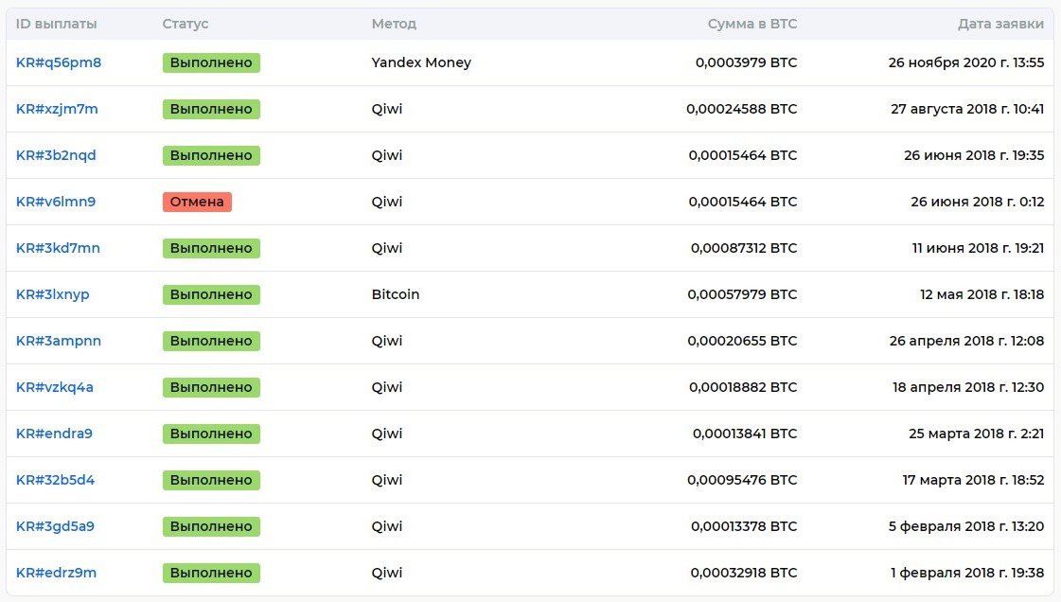1061x602 pixels.
Task: Open payout link KR#q56pm8
Action: click(58, 62)
